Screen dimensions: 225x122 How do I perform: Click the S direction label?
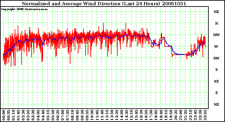coord(217,70)
